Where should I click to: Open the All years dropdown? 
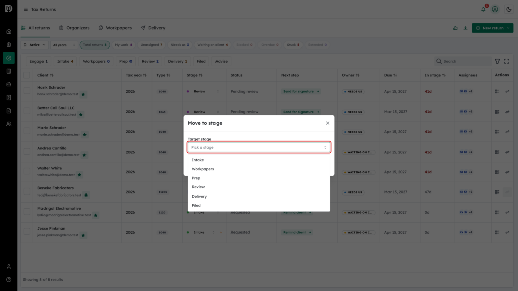(x=64, y=45)
